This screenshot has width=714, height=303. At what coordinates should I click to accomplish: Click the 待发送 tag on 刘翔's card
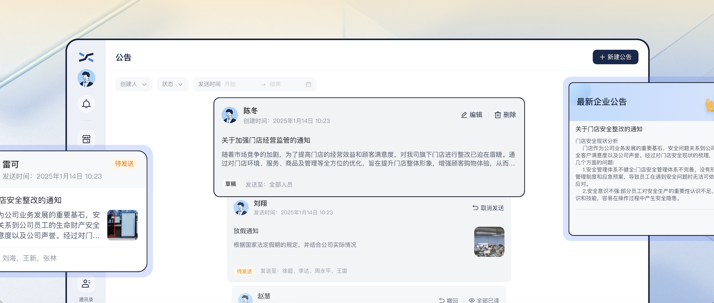[244, 271]
